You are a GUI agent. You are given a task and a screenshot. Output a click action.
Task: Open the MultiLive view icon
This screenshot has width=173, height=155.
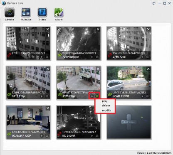(26, 12)
